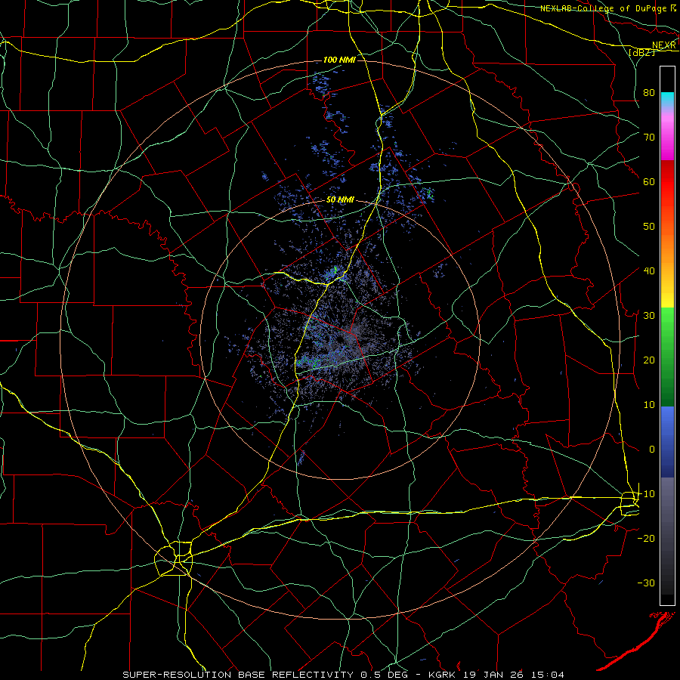Click the "50 NMI" range ring label
The width and height of the screenshot is (680, 680).
(x=341, y=199)
